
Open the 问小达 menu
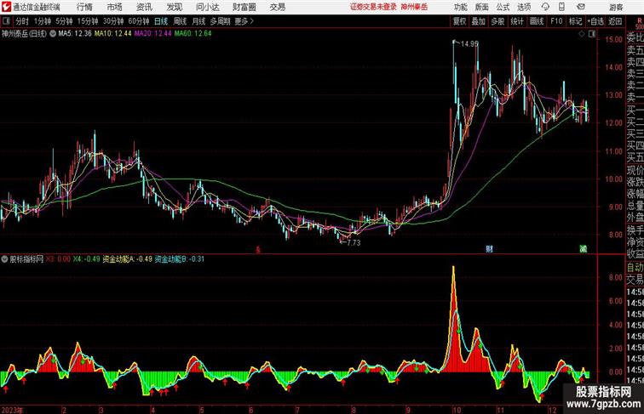pyautogui.click(x=207, y=7)
